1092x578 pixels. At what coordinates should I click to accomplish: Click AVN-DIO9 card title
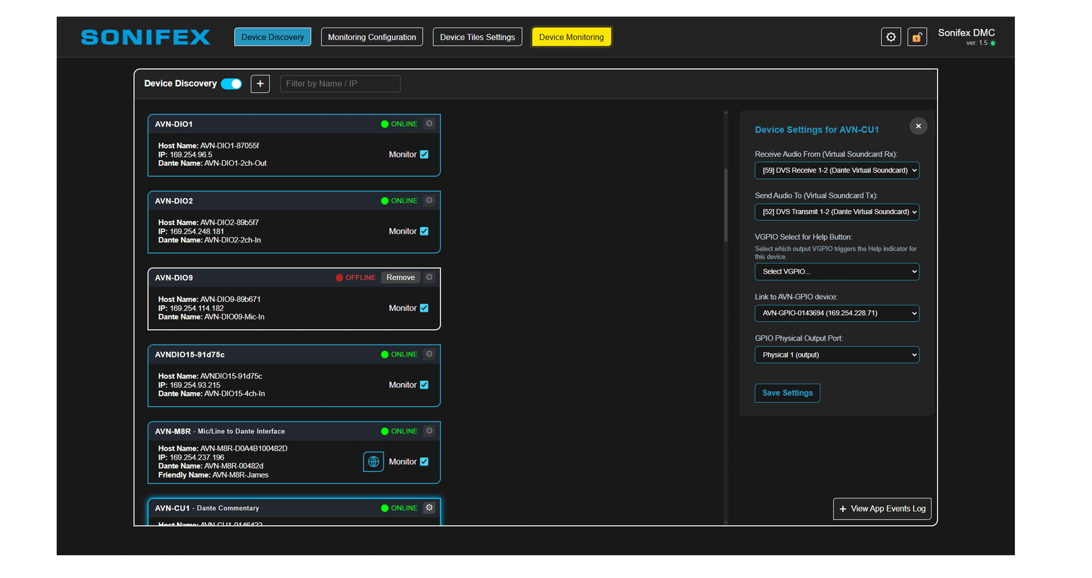coord(173,277)
